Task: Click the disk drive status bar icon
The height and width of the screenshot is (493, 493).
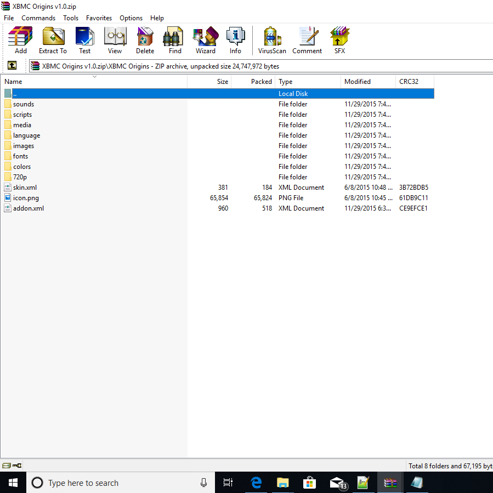Action: click(6, 466)
